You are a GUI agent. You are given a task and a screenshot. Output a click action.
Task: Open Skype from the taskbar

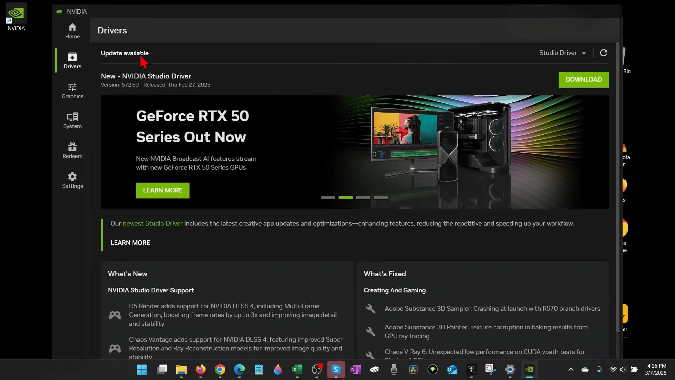click(x=336, y=369)
